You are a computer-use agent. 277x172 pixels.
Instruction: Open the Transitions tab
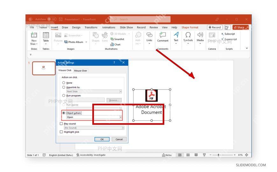click(91, 27)
